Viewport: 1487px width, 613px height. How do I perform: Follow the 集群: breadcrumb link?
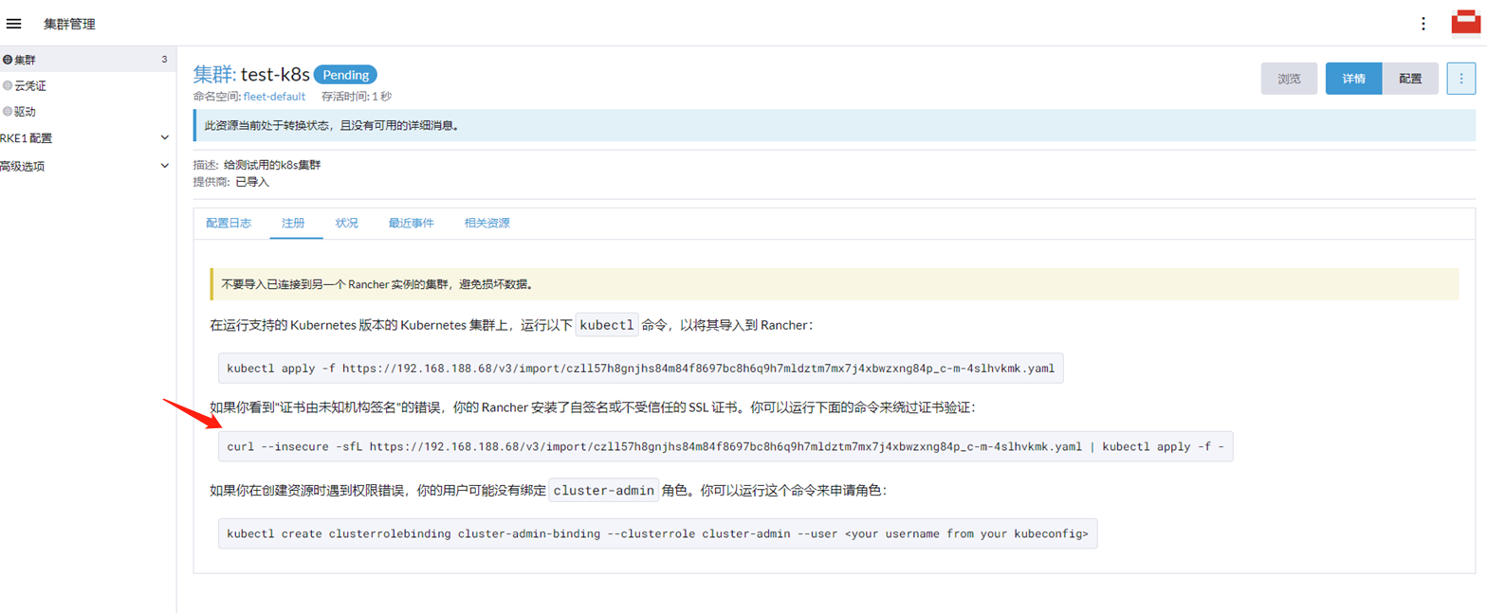point(214,74)
